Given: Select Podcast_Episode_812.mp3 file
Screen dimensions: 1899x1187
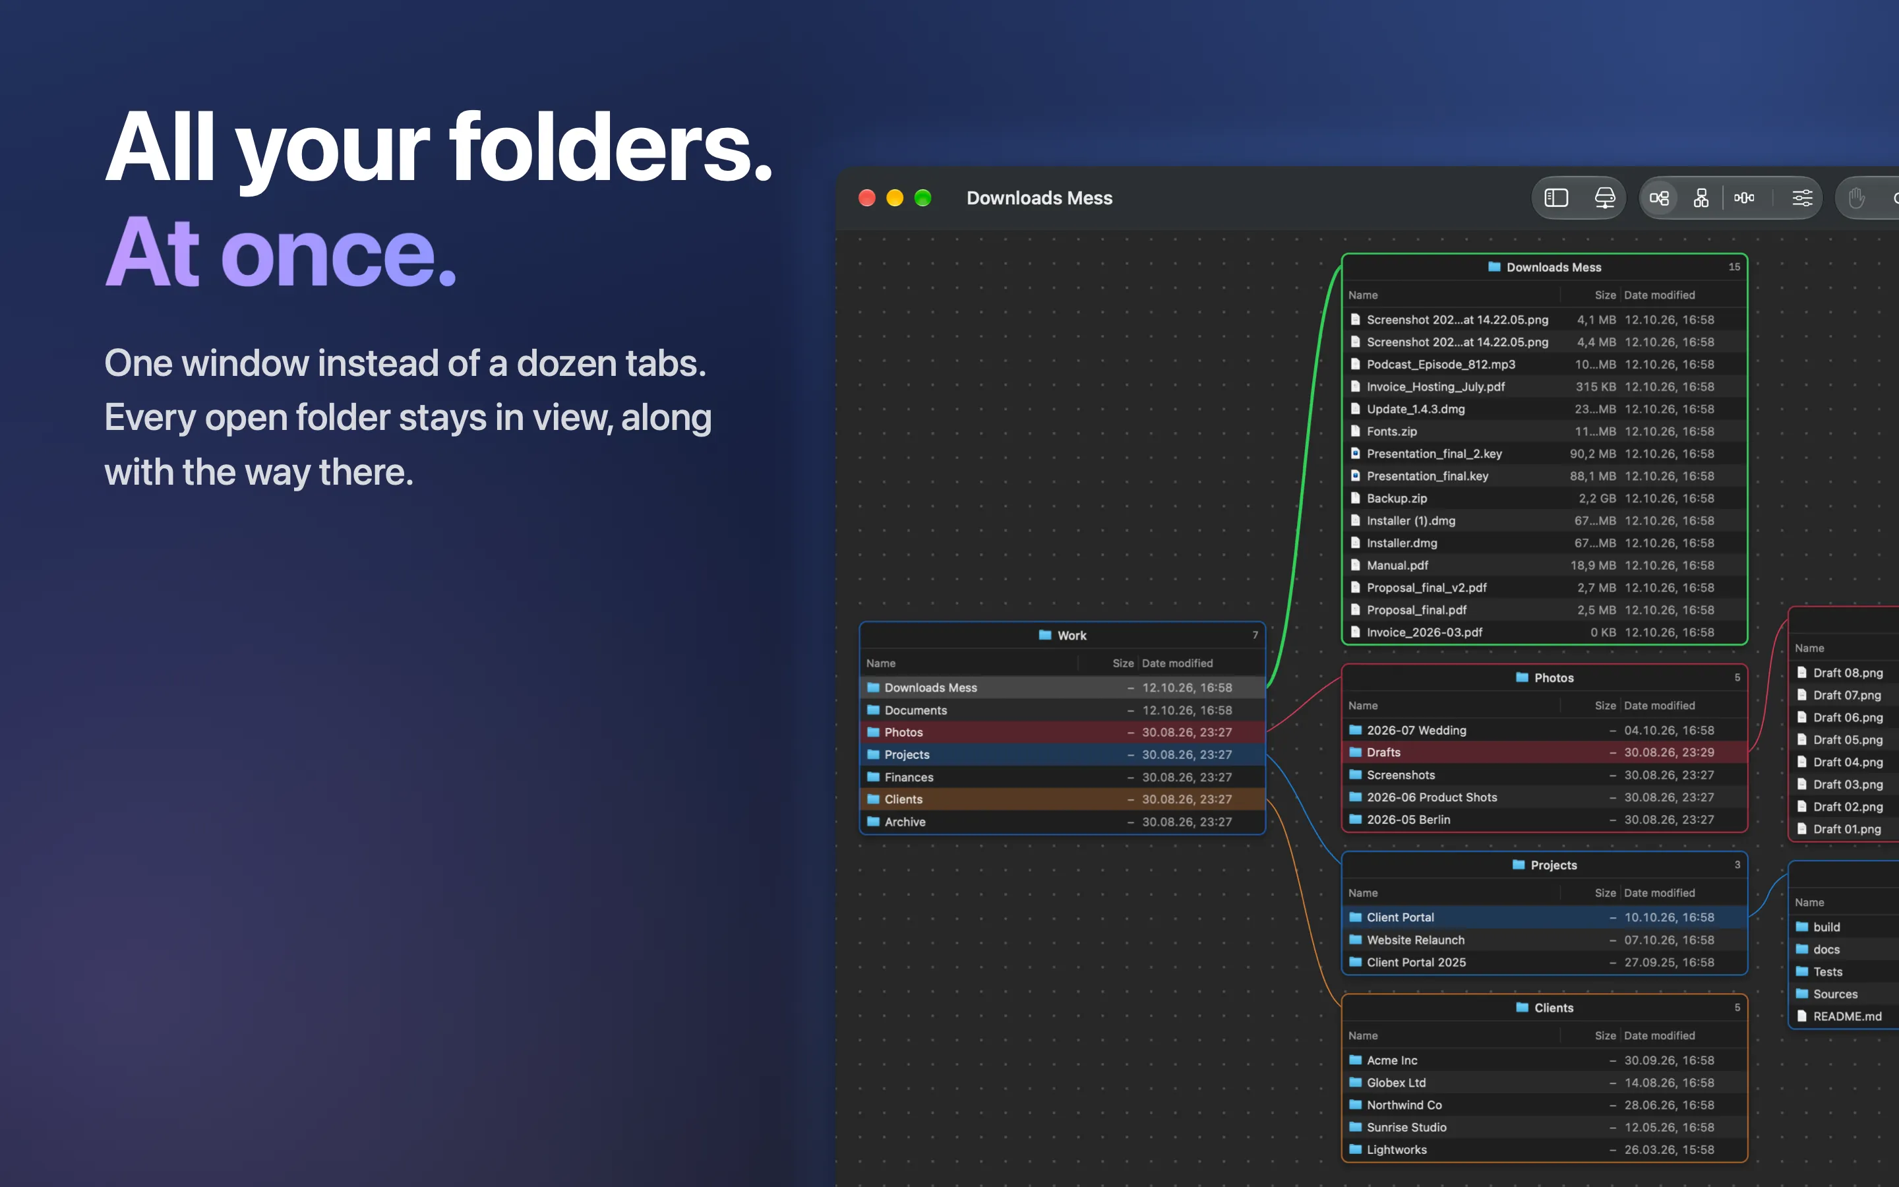Looking at the screenshot, I should pos(1544,364).
